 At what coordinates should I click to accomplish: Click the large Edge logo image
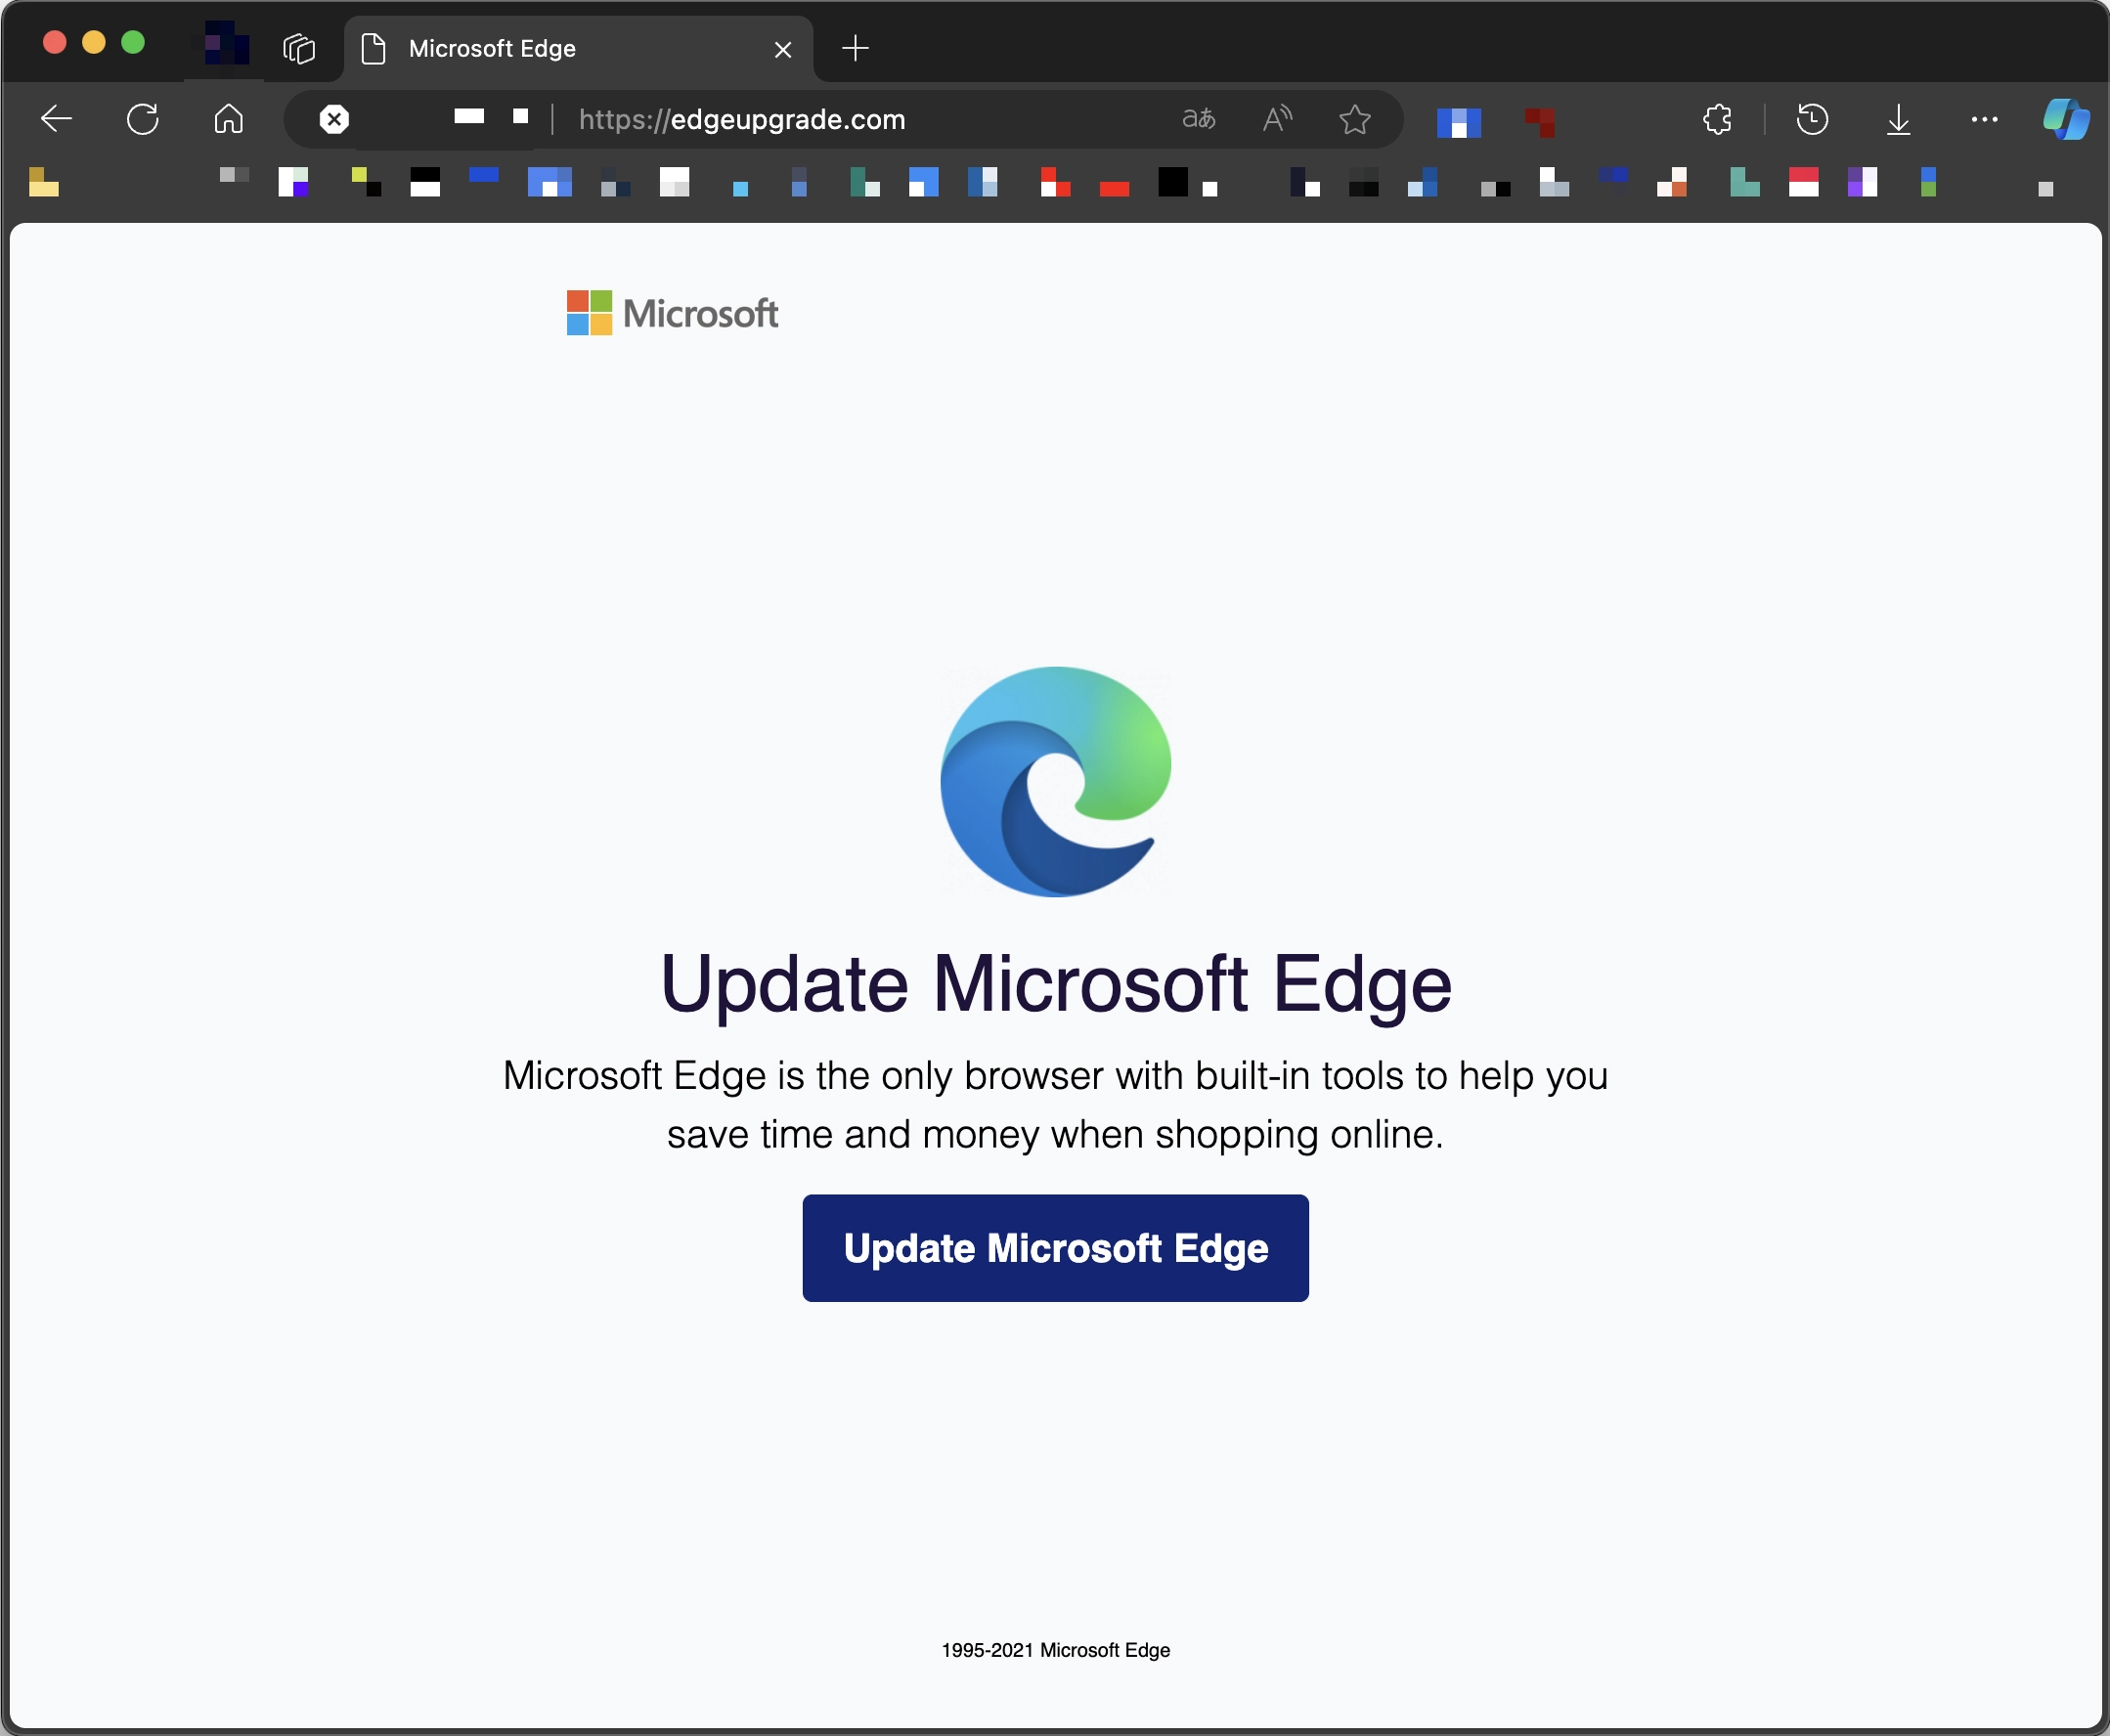tap(1056, 781)
